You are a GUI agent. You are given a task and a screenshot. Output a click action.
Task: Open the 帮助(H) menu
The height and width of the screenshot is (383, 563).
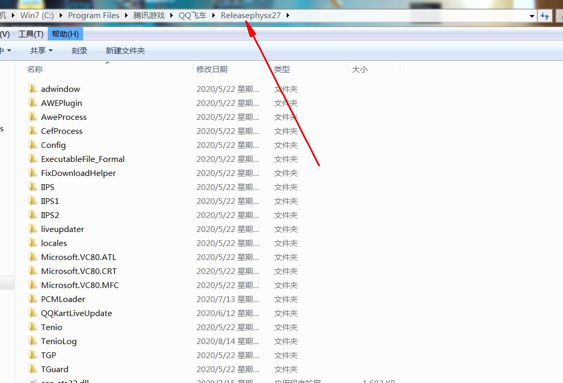click(x=65, y=34)
